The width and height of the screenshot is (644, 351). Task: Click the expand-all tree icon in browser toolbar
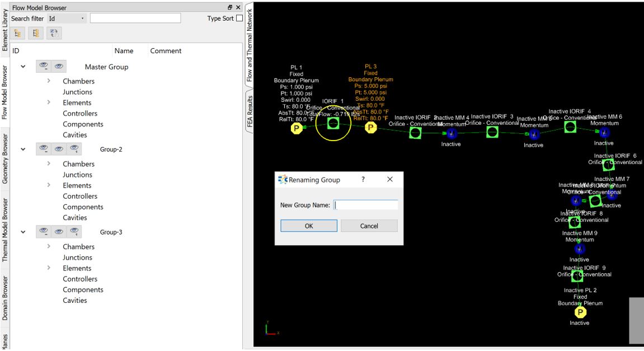[x=17, y=33]
